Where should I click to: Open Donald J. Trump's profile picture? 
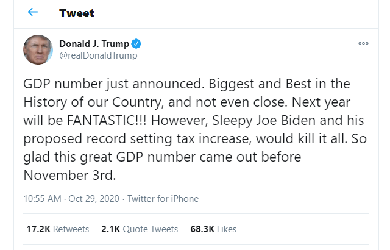(x=38, y=49)
